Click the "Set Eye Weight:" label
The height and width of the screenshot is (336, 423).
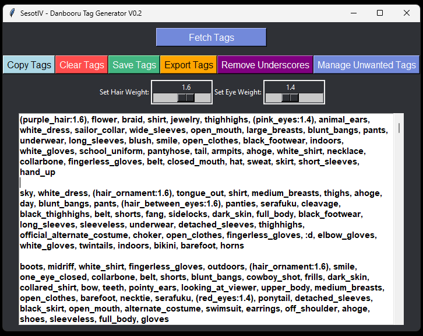(238, 92)
